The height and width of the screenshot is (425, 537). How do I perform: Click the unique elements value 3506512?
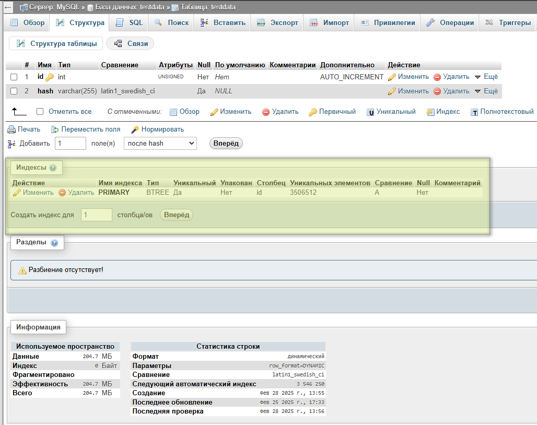coord(303,192)
